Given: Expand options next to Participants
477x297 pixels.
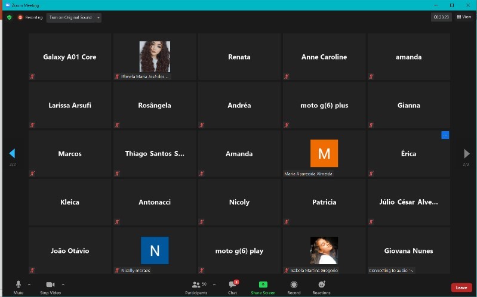Looking at the screenshot, I should coord(214,284).
